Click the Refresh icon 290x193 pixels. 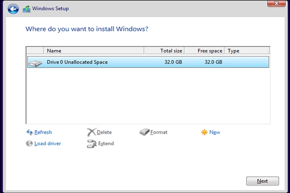point(30,132)
